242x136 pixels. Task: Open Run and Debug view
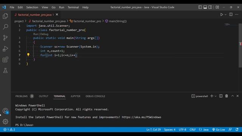click(5, 49)
